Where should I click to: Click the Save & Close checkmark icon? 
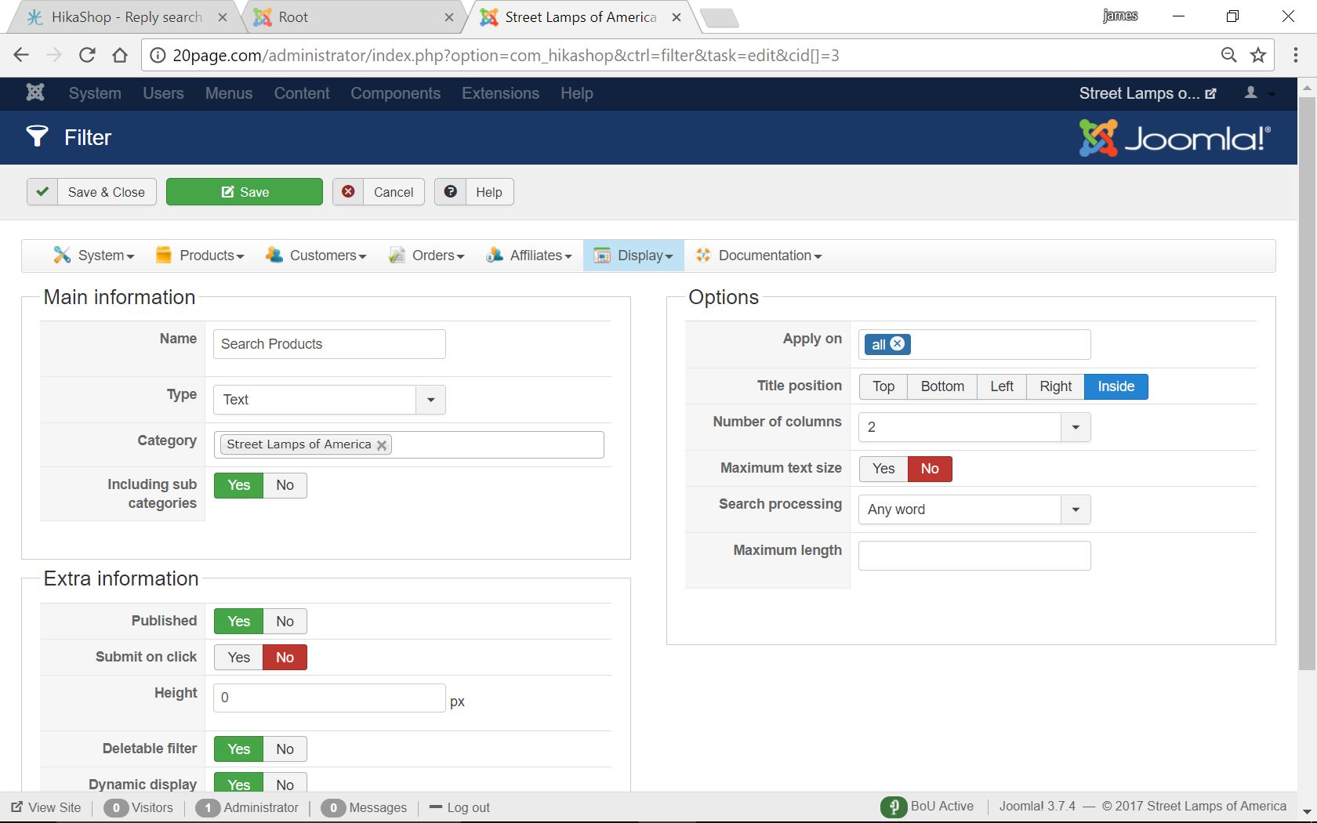coord(42,192)
